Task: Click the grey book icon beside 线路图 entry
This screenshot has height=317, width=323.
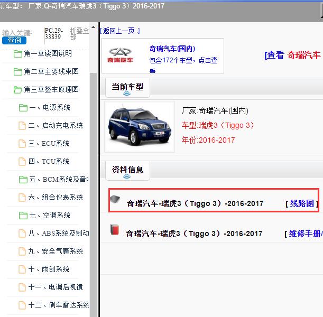Action: tap(115, 199)
